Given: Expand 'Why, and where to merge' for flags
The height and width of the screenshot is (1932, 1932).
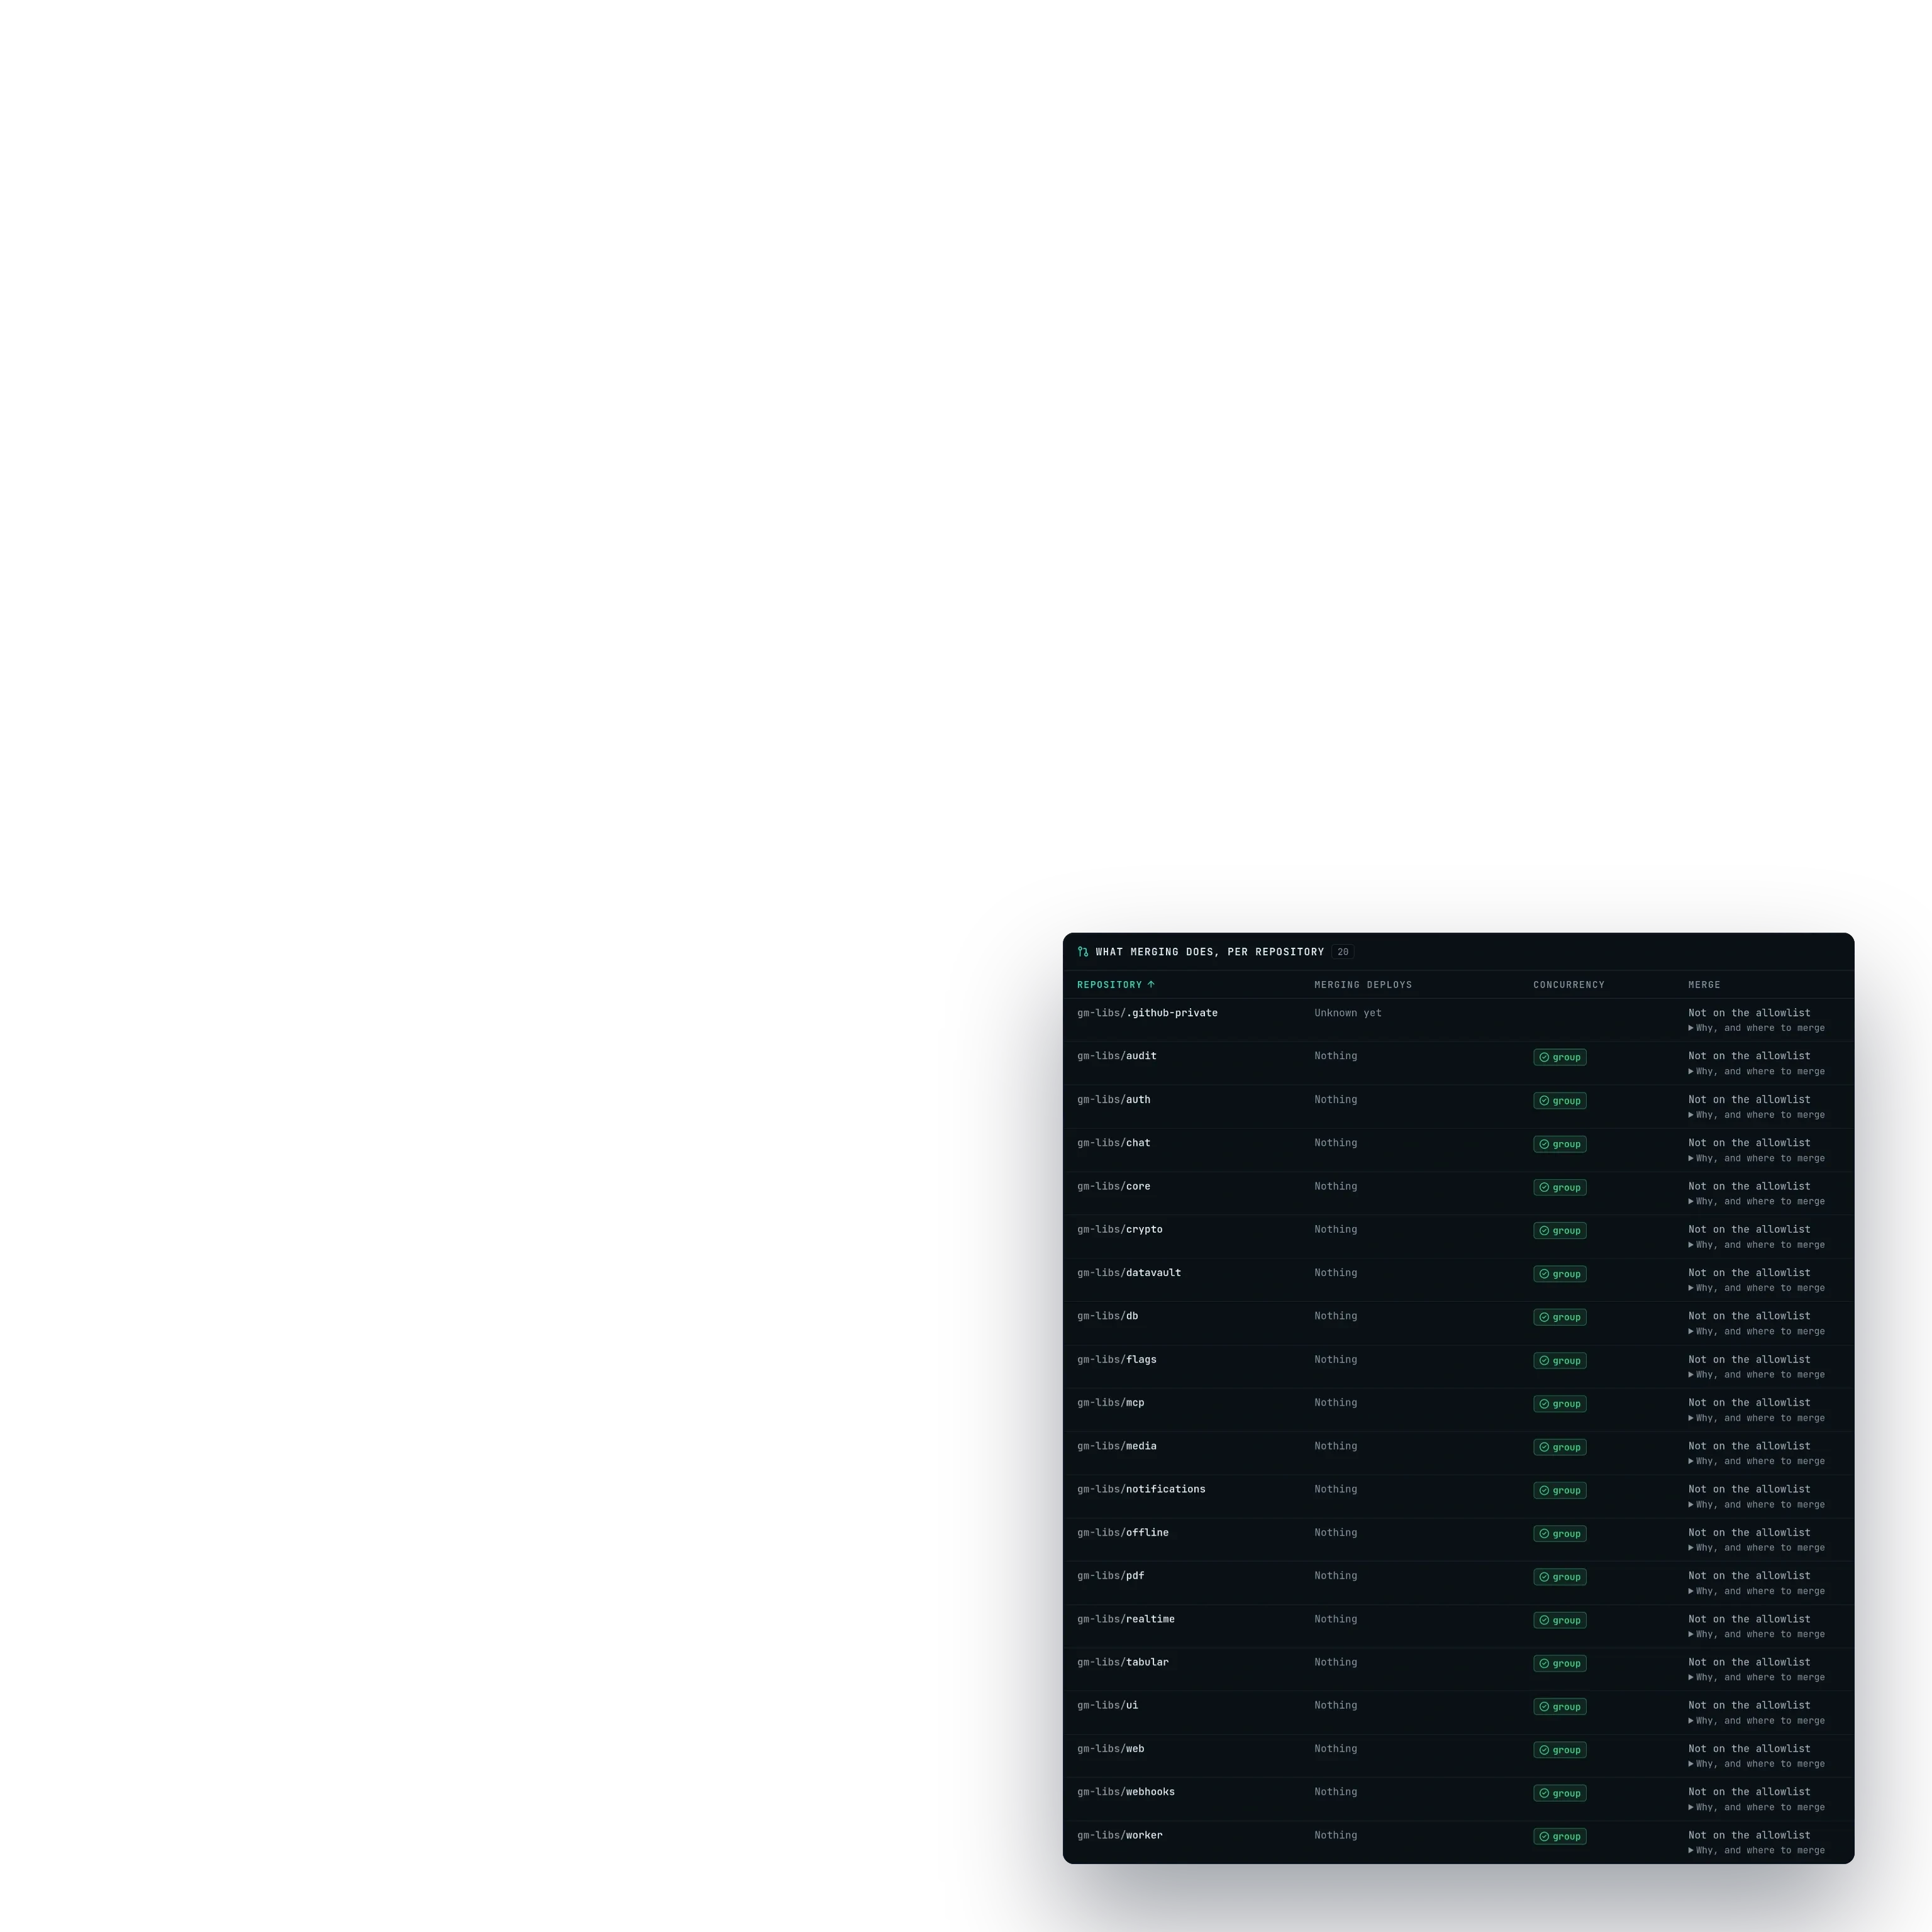Looking at the screenshot, I should (x=1756, y=1375).
